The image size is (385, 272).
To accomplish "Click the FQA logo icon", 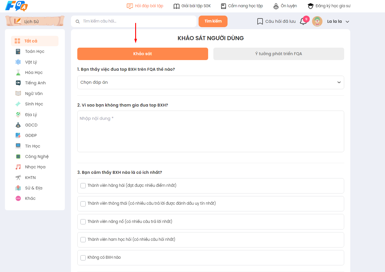I will pyautogui.click(x=16, y=6).
